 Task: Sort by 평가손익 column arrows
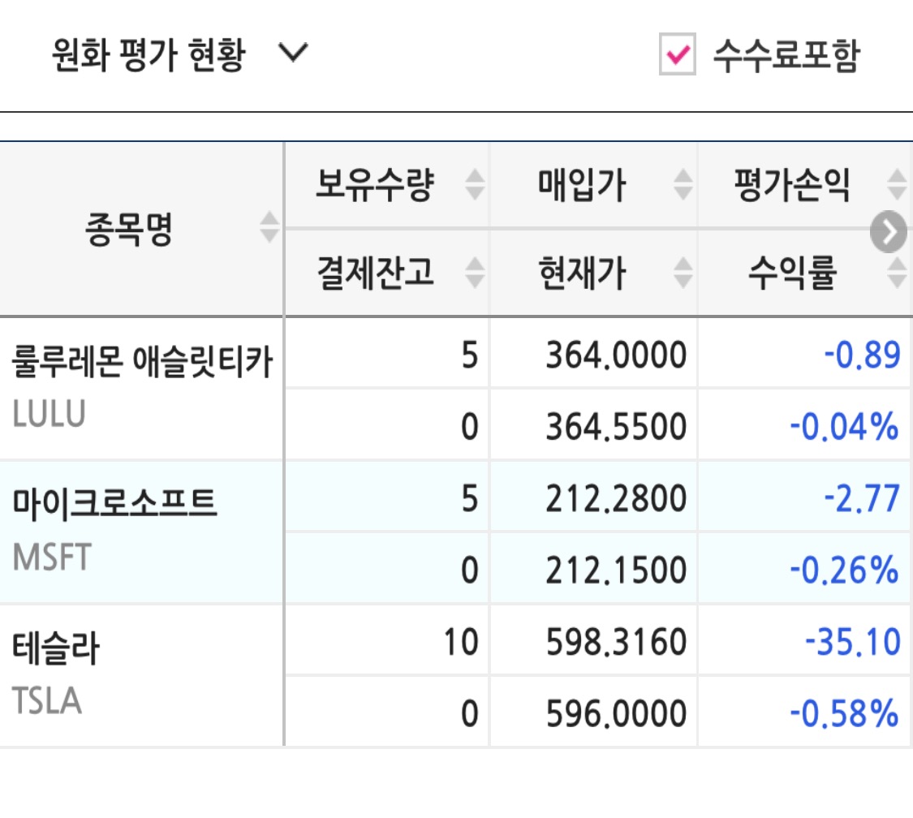click(x=897, y=184)
